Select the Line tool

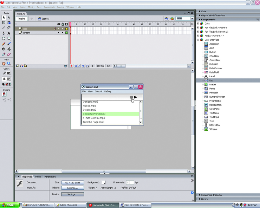[x=4, y=28]
